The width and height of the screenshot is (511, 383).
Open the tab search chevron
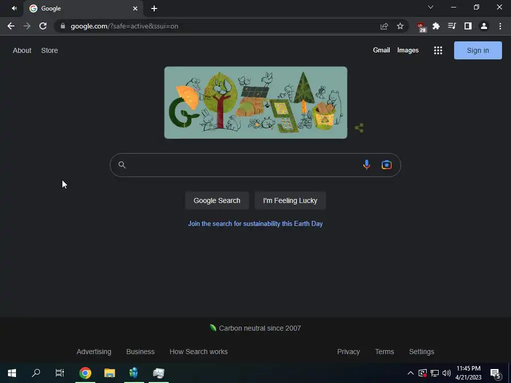[431, 7]
